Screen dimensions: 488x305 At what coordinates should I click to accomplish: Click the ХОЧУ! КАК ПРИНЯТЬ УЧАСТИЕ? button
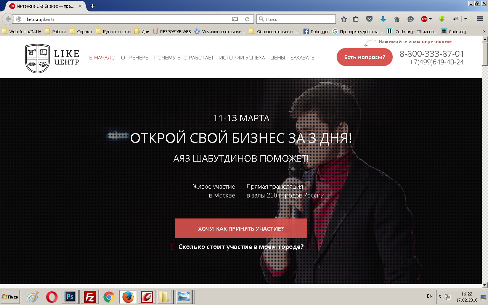pyautogui.click(x=241, y=228)
